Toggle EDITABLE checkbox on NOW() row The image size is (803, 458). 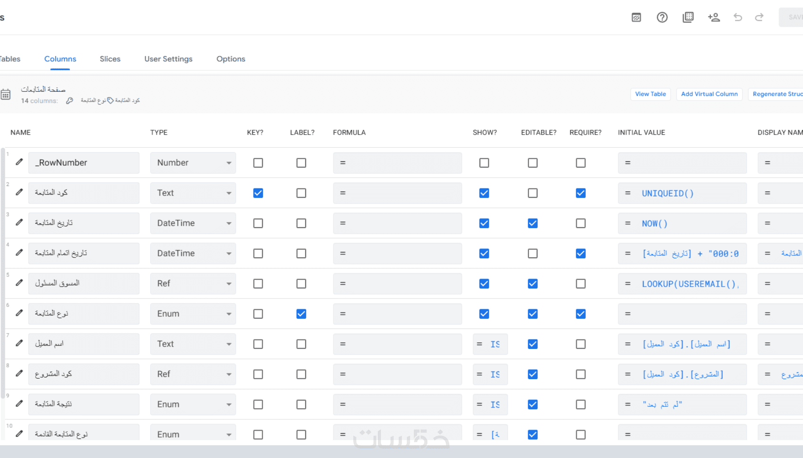tap(532, 223)
